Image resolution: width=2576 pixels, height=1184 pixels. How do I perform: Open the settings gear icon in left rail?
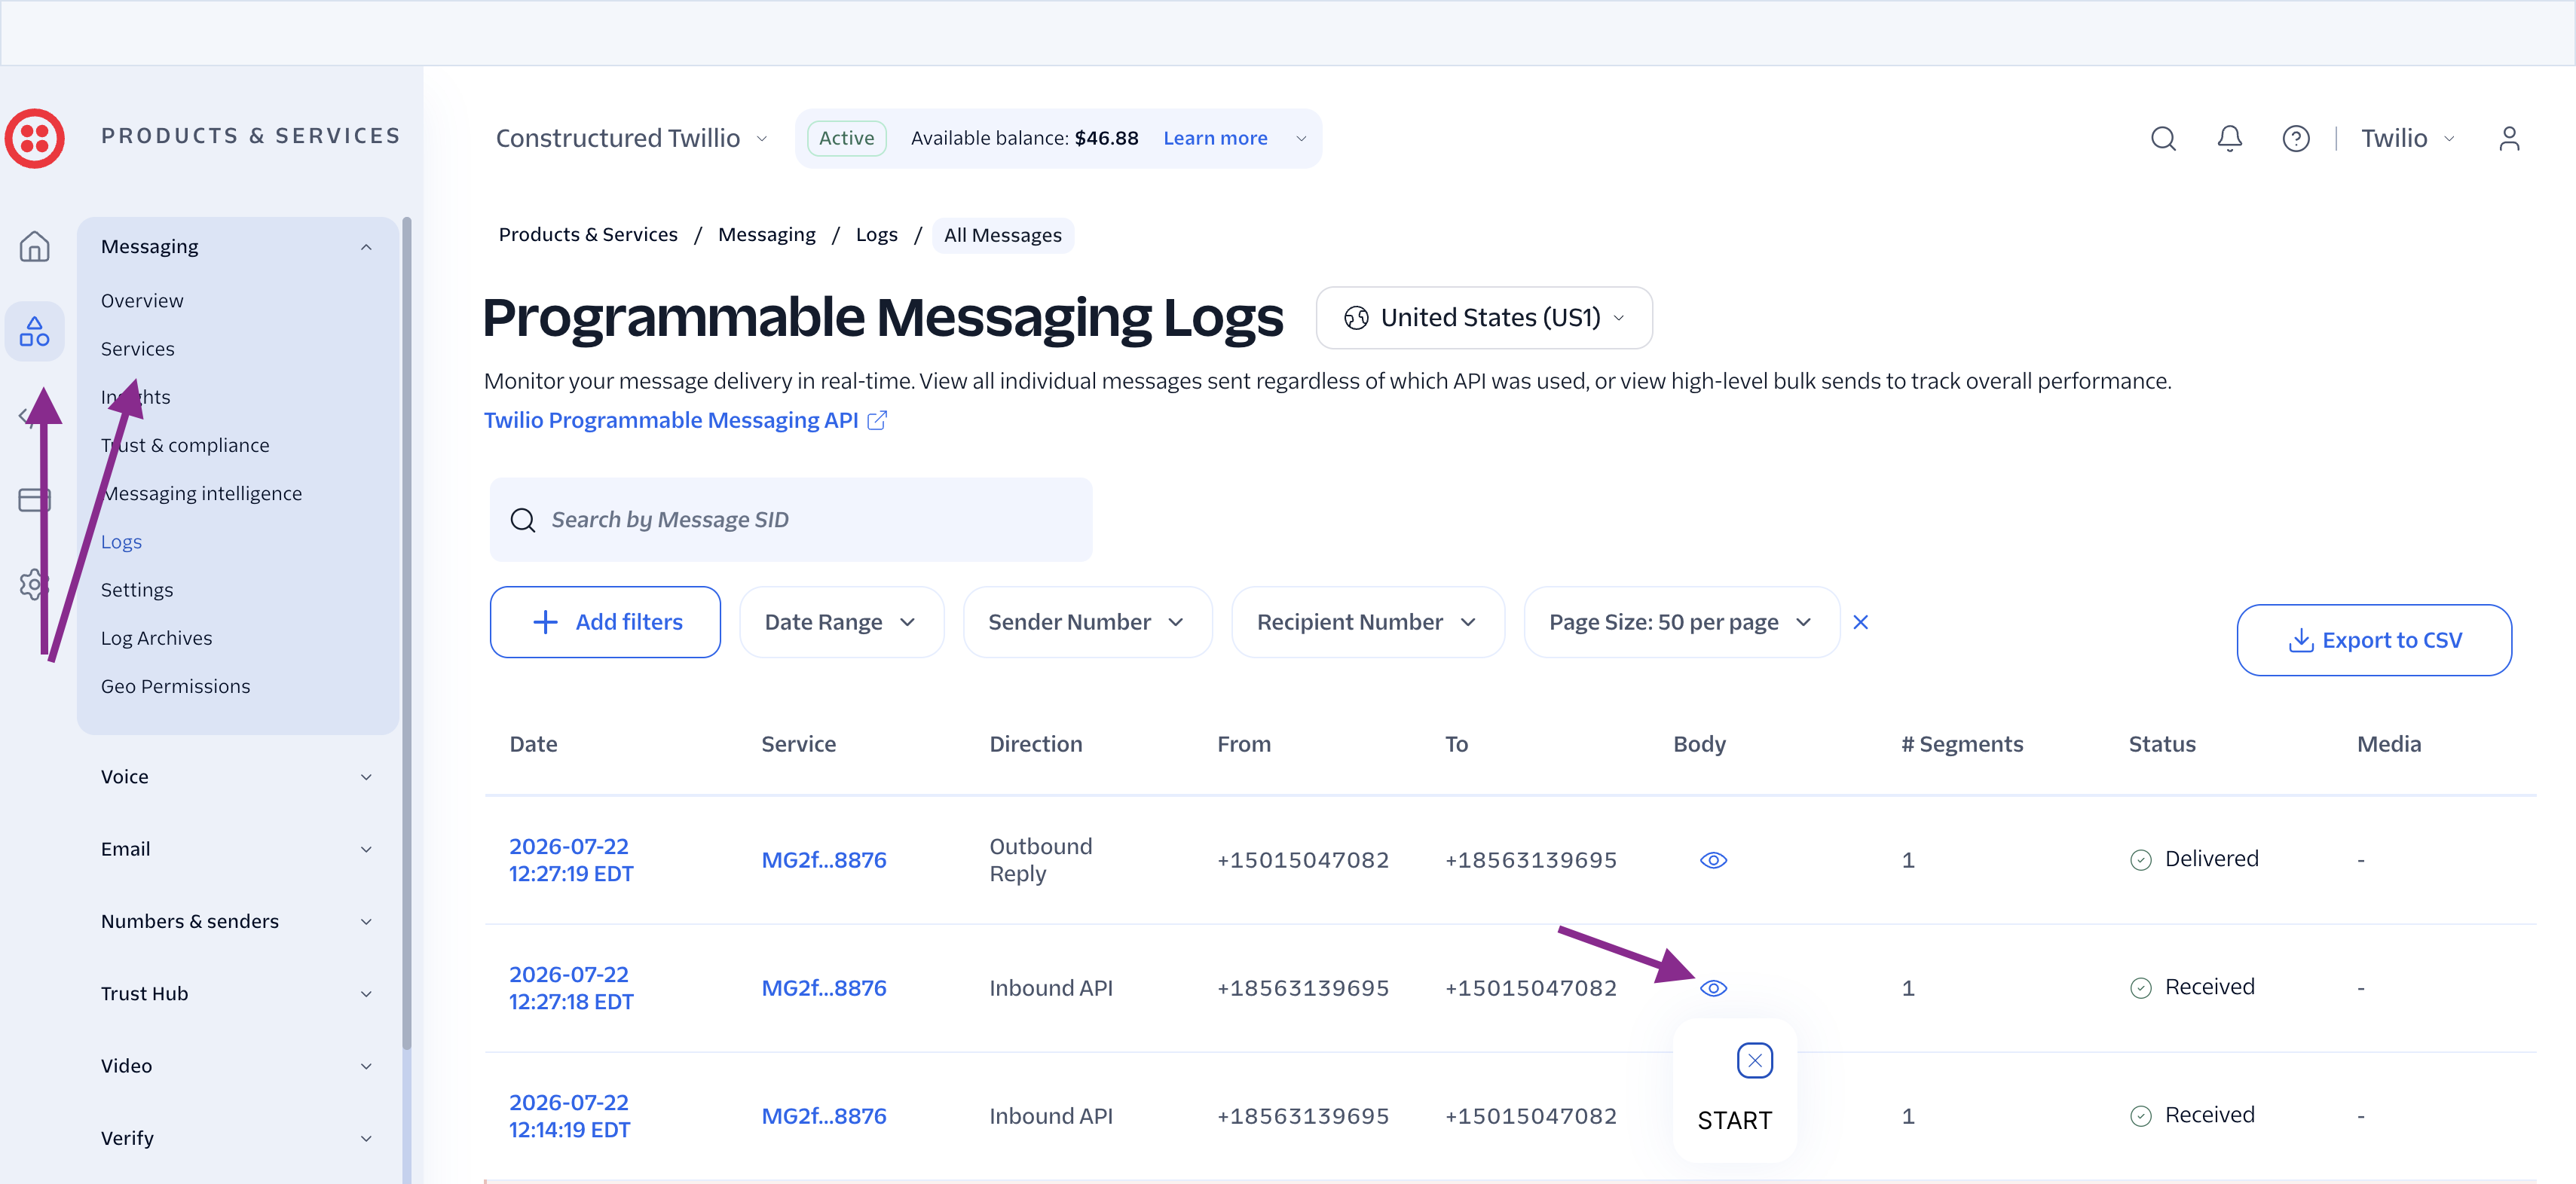[35, 584]
